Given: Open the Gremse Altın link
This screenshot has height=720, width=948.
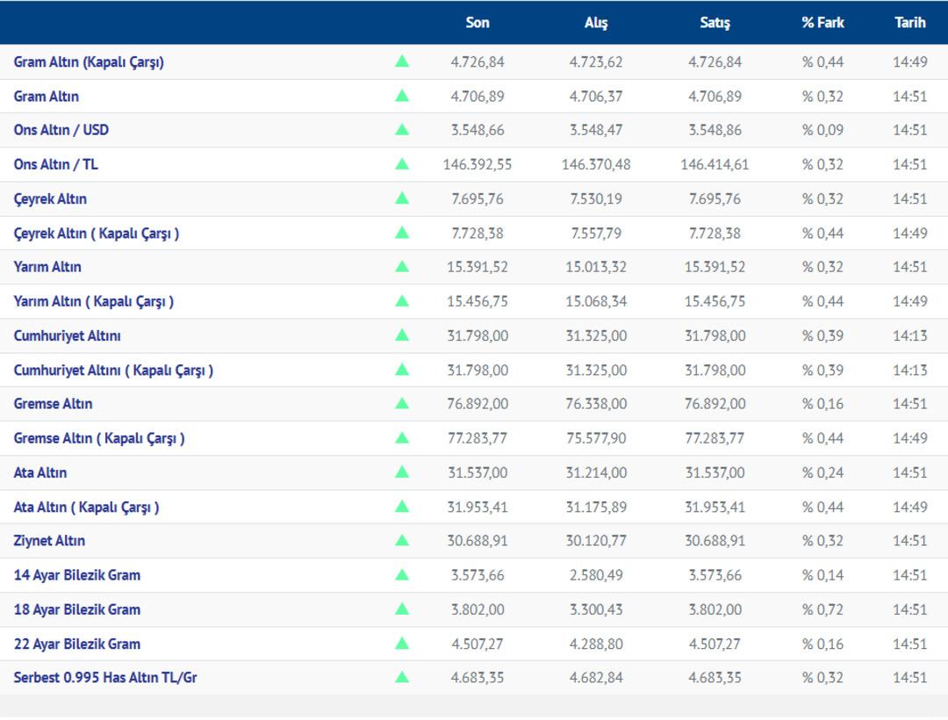Looking at the screenshot, I should pos(54,404).
